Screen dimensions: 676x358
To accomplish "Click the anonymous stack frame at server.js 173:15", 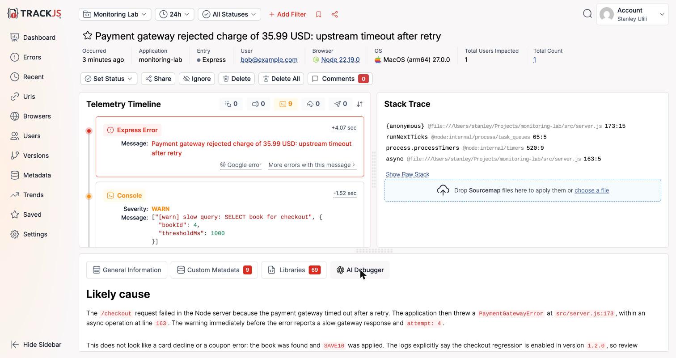I will point(506,126).
